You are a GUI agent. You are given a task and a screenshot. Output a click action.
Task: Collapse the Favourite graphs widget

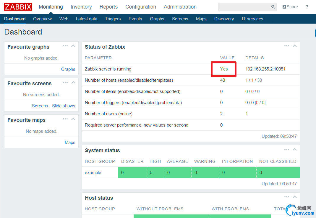click(73, 46)
